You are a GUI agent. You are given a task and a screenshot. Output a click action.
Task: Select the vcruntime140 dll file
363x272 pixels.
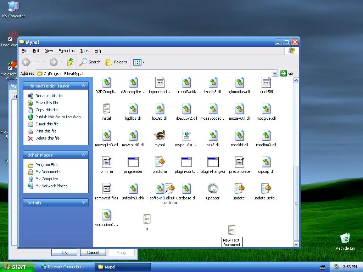(x=106, y=215)
